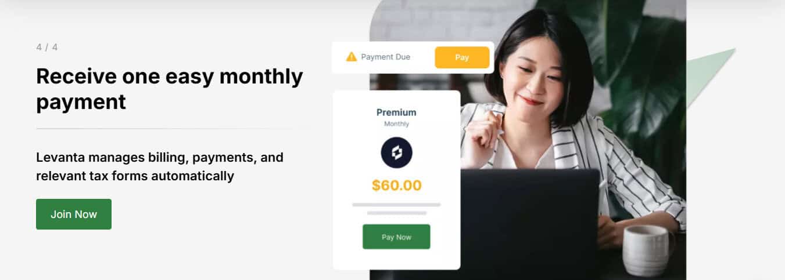Click the Premium plan title
The height and width of the screenshot is (280, 785).
[396, 112]
